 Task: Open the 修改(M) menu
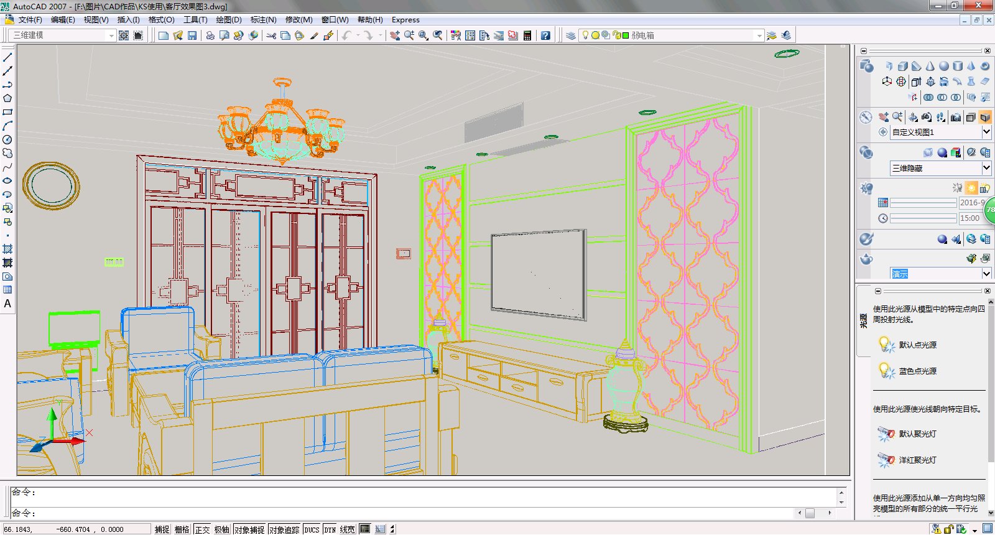pyautogui.click(x=298, y=20)
